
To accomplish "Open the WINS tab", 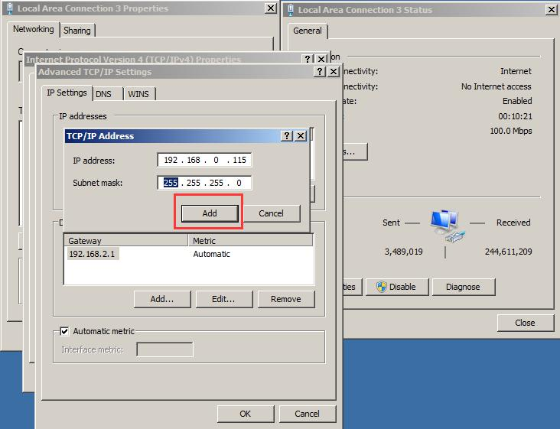I will click(x=138, y=93).
